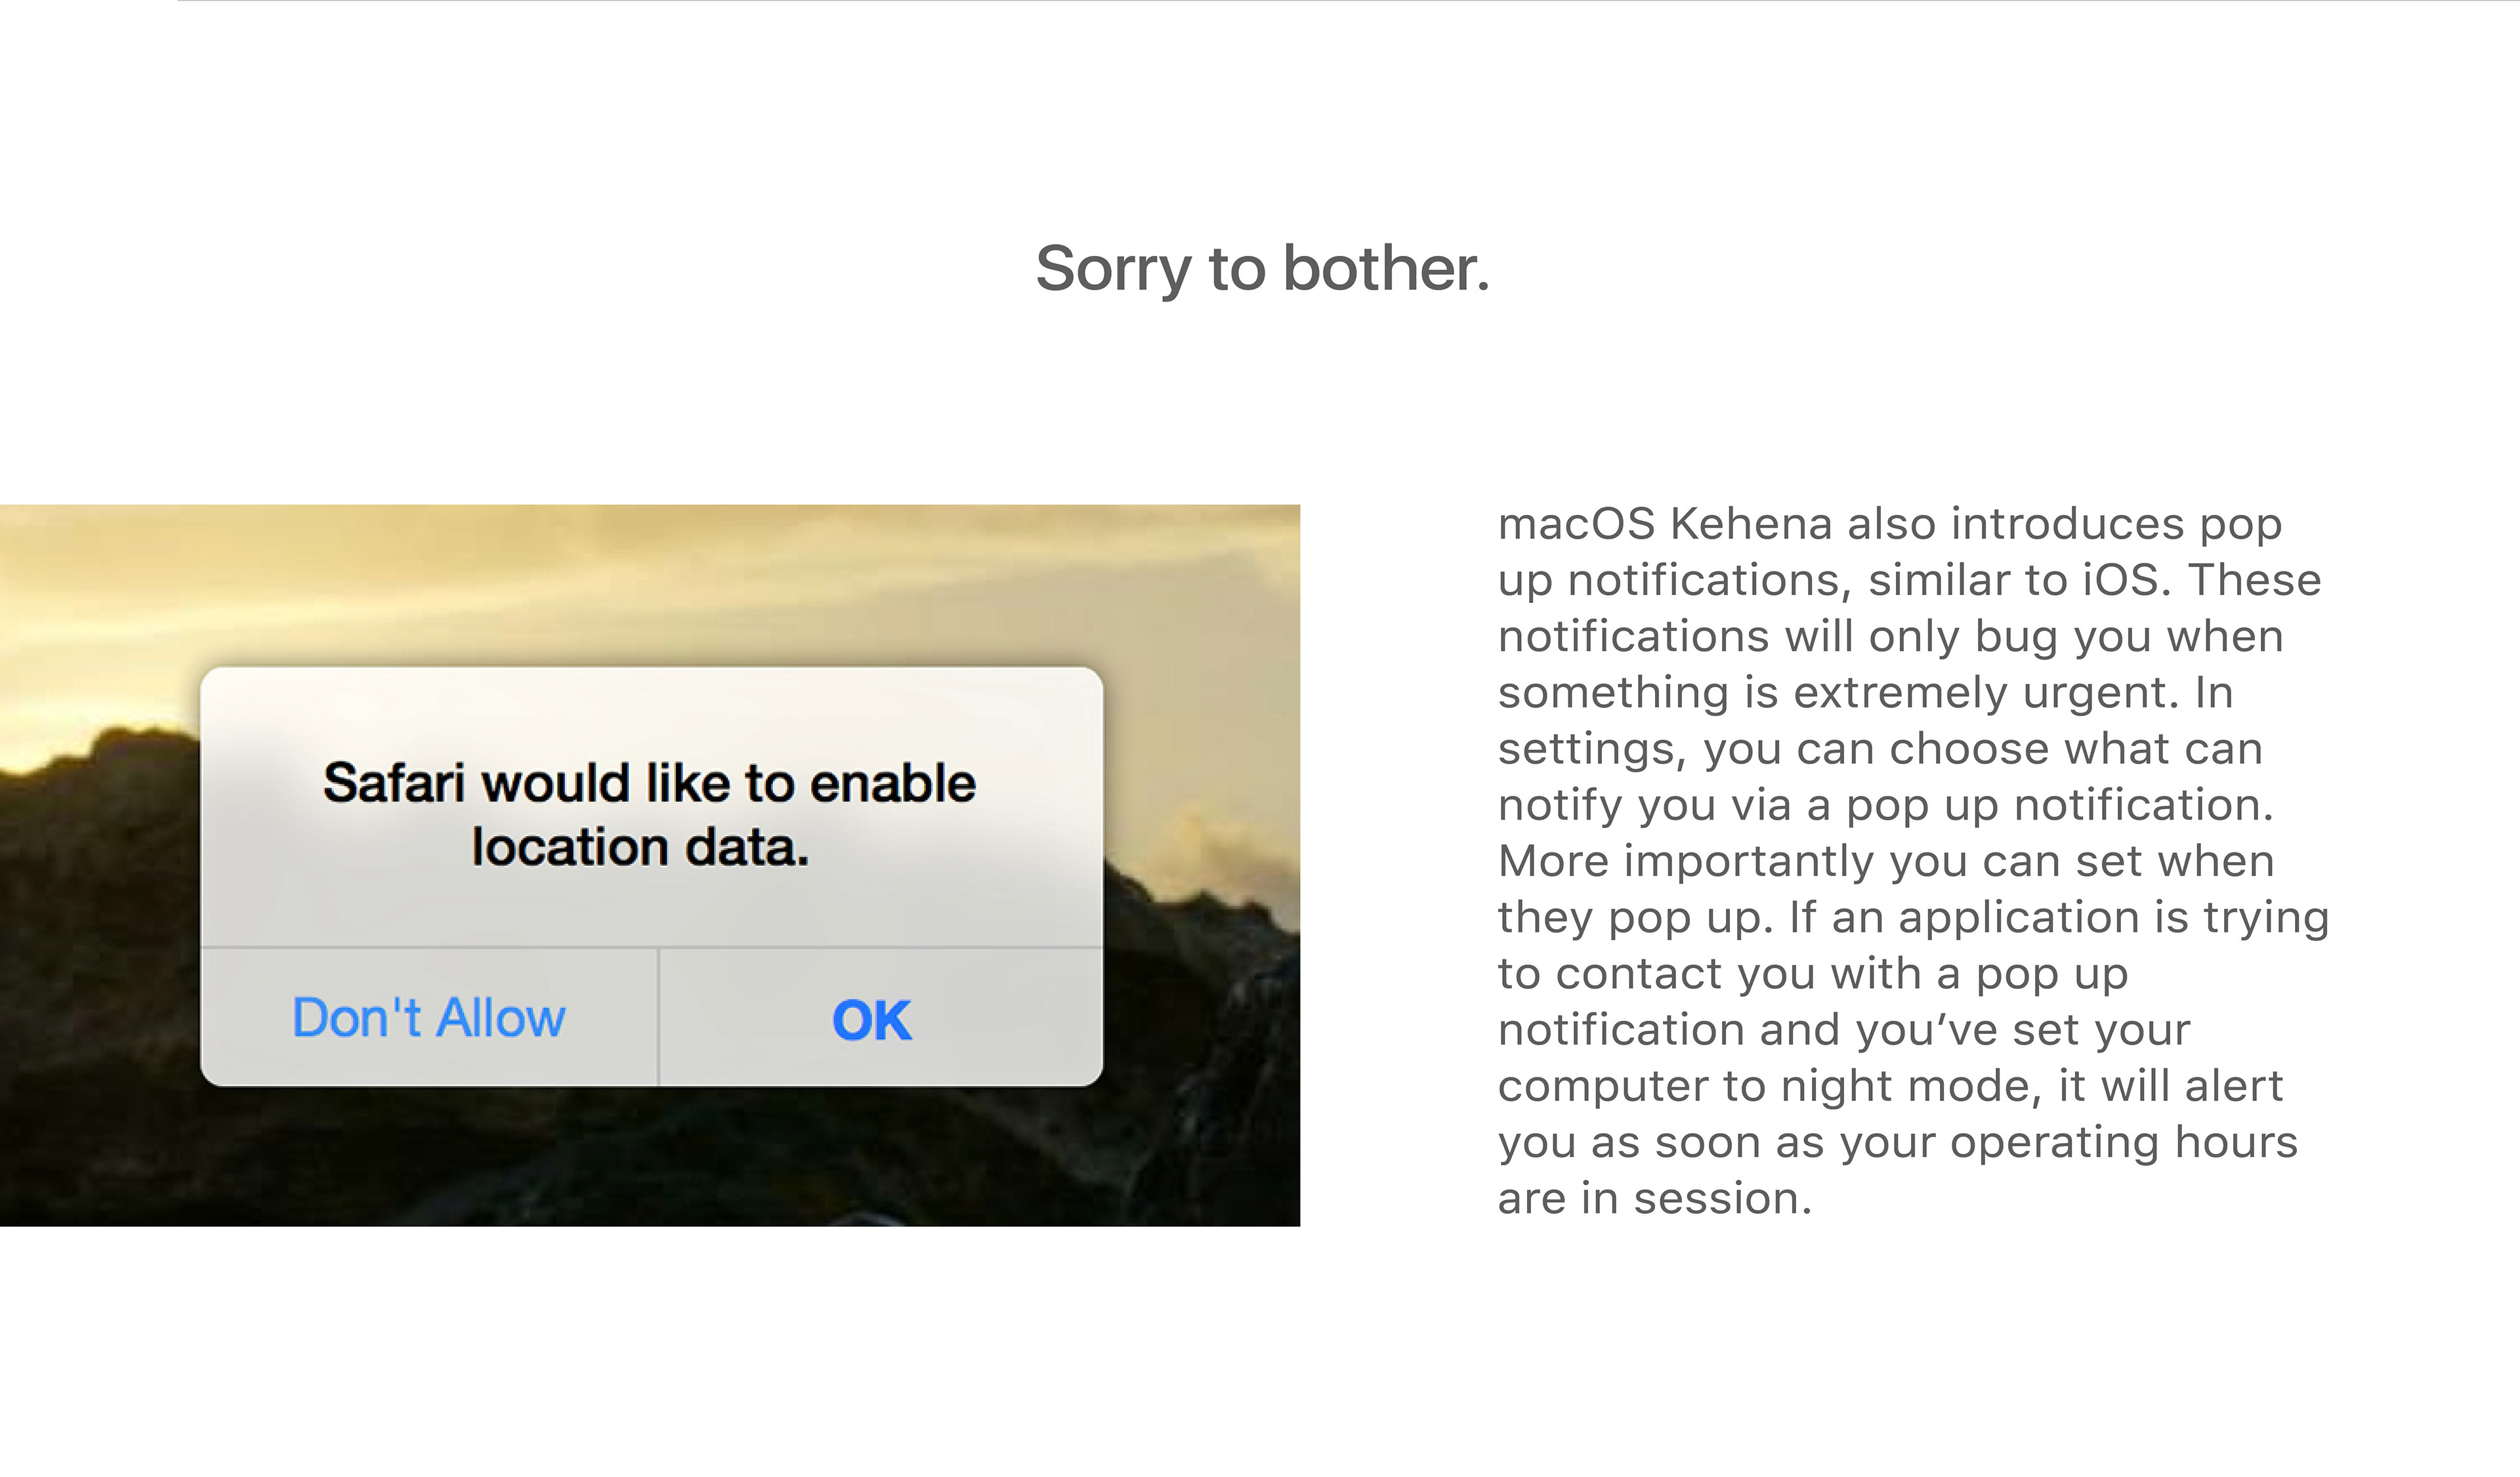Click the word "settings" in the paragraph
The height and width of the screenshot is (1477, 2520).
click(1586, 748)
